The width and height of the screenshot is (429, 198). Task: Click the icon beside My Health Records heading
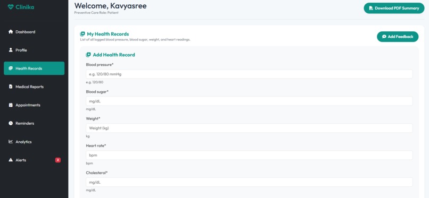tap(82, 34)
